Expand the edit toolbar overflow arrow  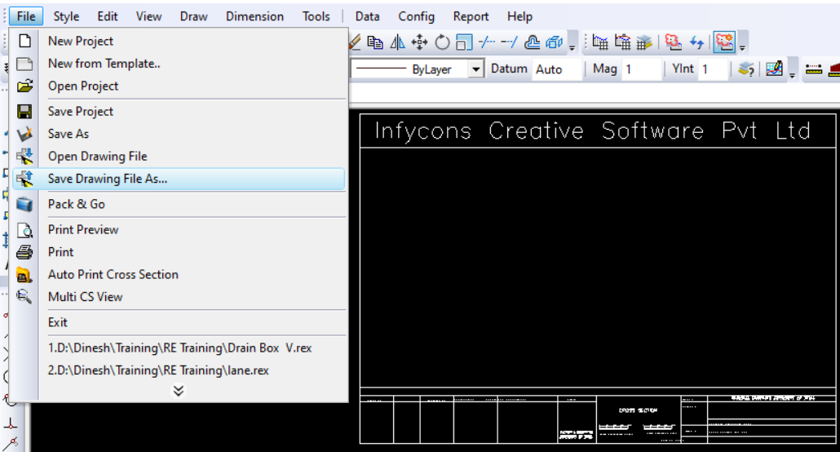point(573,47)
